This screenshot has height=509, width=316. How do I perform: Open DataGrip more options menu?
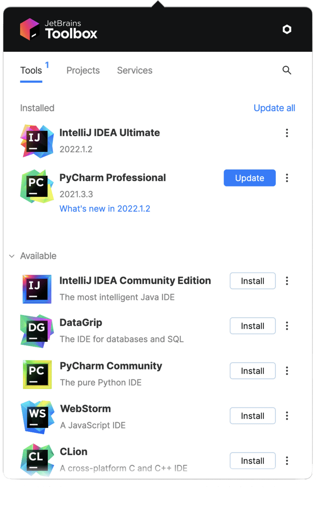pos(287,326)
